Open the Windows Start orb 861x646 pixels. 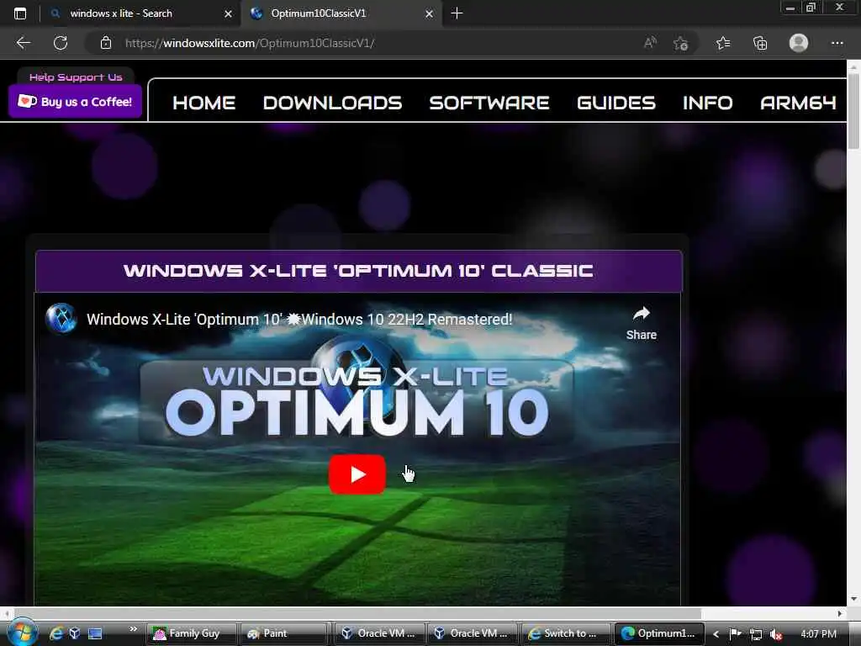pos(23,633)
